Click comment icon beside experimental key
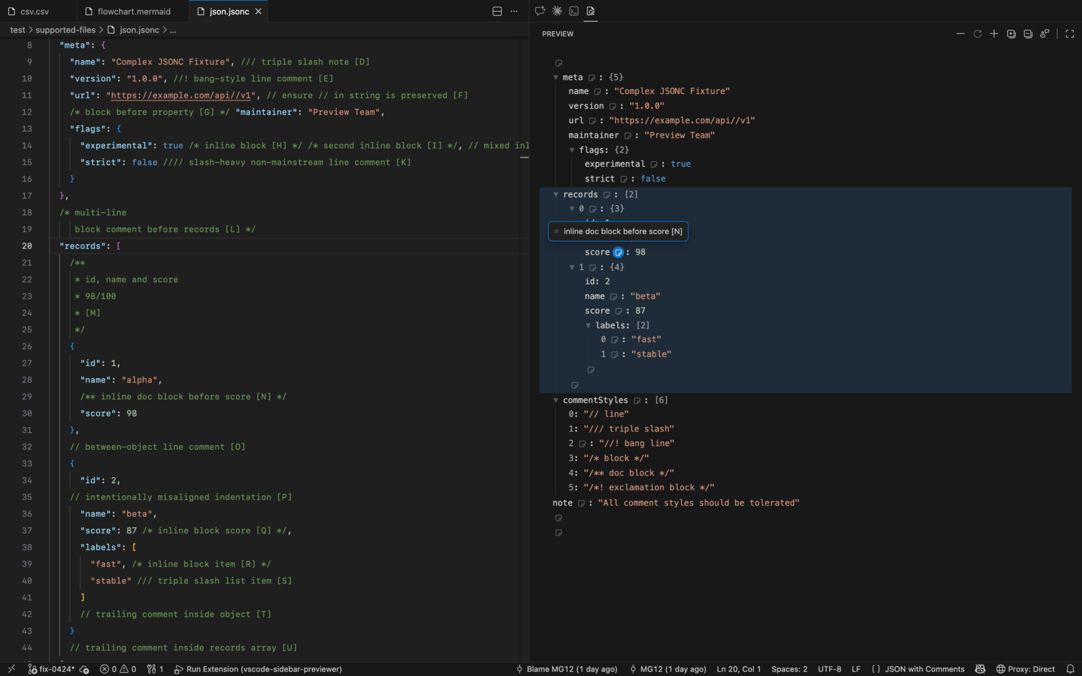The width and height of the screenshot is (1082, 676). tap(654, 165)
